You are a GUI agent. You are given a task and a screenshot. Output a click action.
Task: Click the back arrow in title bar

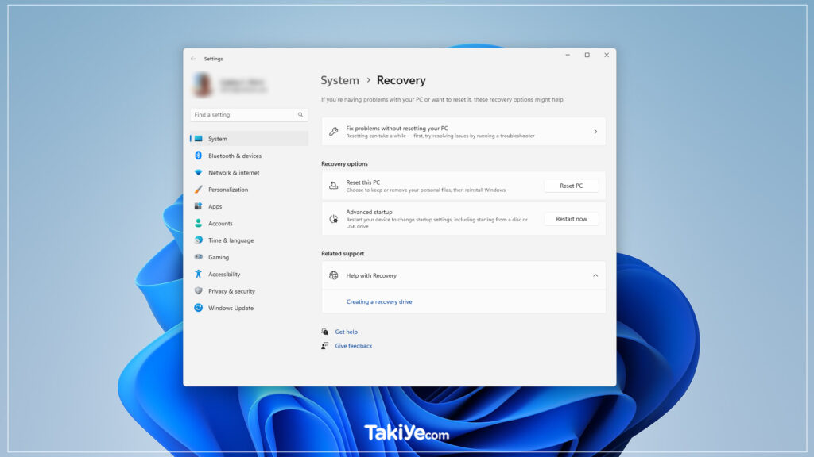tap(193, 59)
